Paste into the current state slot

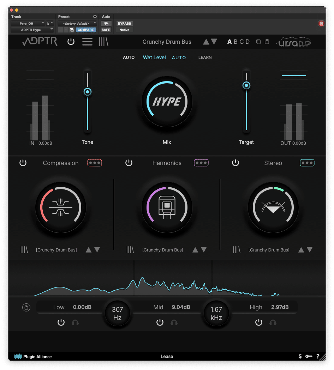(x=267, y=42)
